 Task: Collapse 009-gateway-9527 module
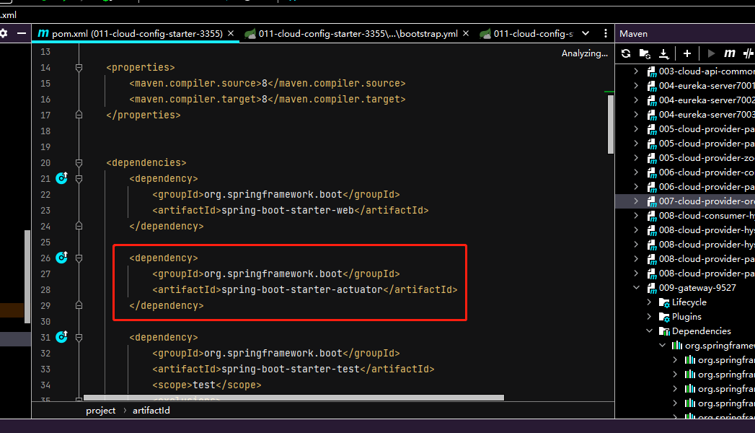coord(636,287)
